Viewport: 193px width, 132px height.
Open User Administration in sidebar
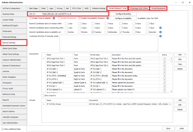tap(14, 123)
